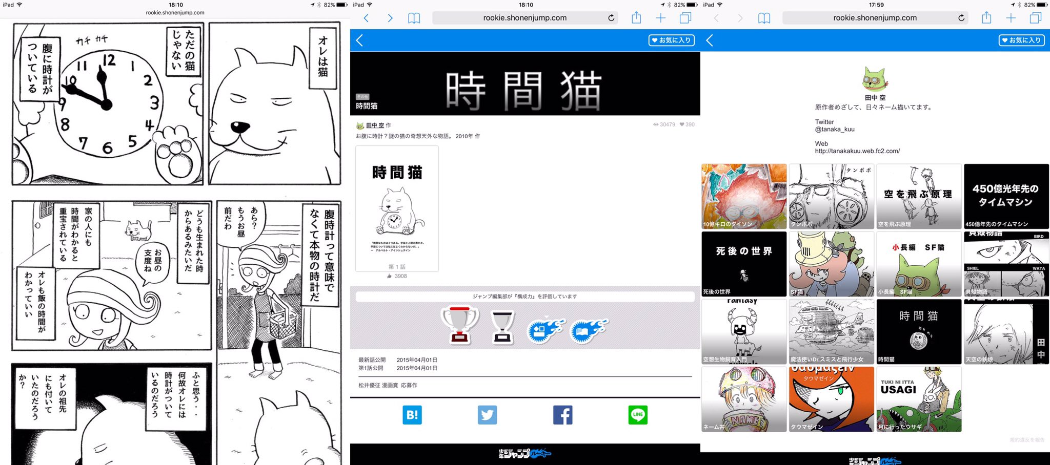Share on Hatena Bookmark B! icon

point(412,415)
